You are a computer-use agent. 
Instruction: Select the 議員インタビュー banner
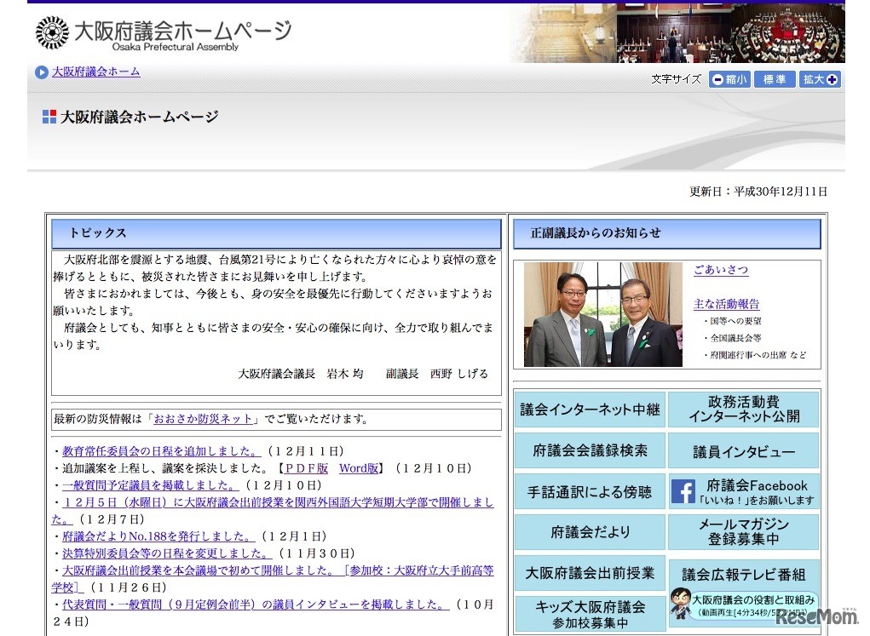[743, 451]
